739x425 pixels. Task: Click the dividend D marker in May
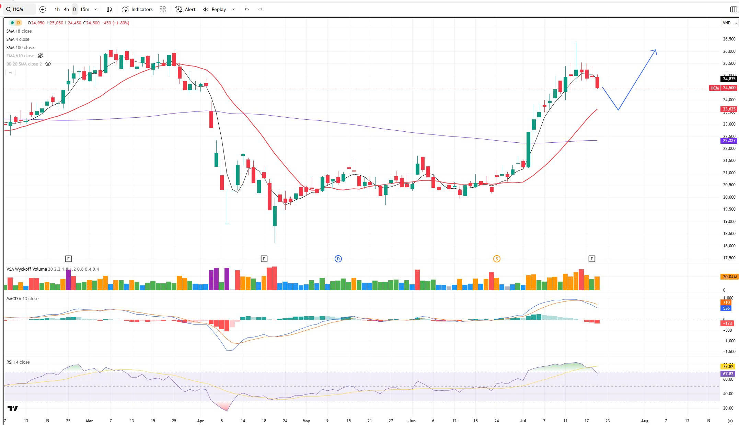pyautogui.click(x=338, y=259)
